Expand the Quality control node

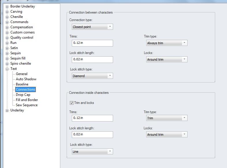pos(7,38)
